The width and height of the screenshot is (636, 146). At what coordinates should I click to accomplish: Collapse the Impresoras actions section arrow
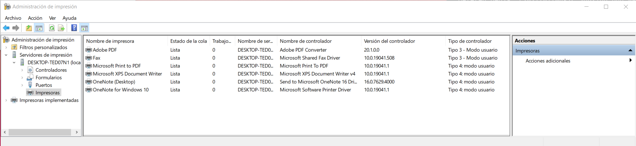(x=630, y=51)
